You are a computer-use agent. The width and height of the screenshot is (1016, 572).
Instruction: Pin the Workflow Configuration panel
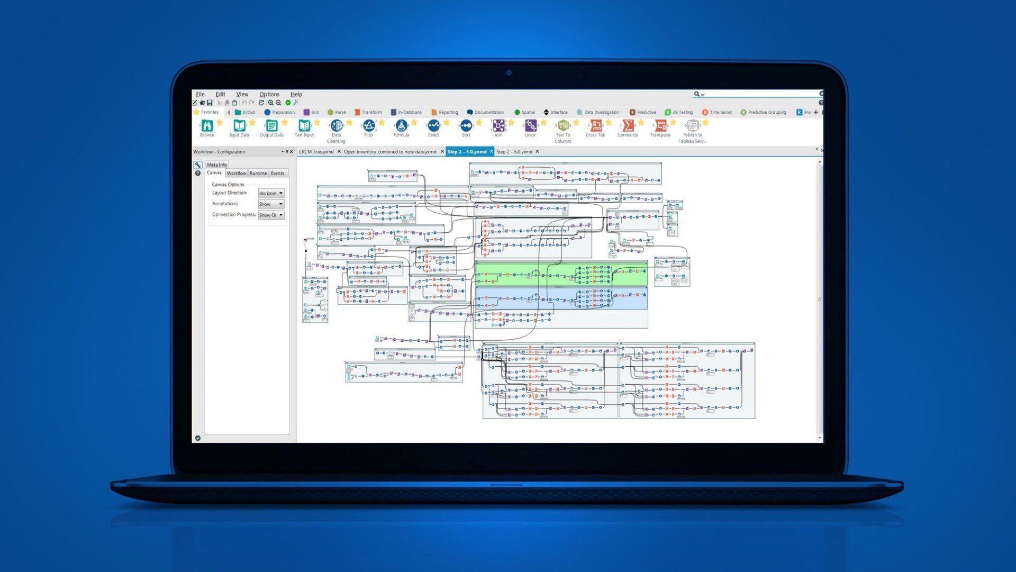coord(287,152)
